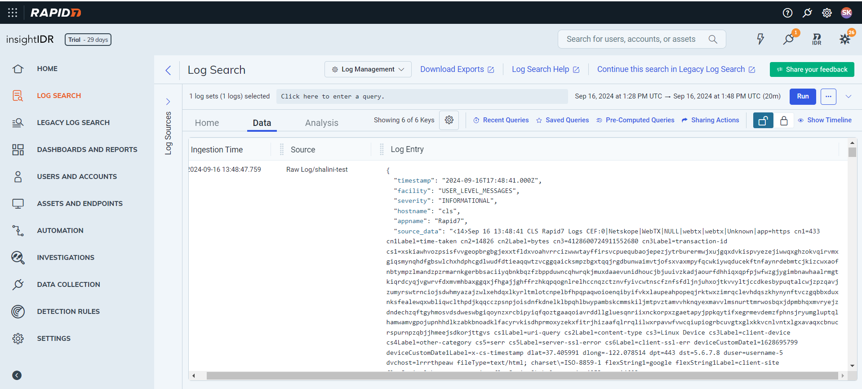Open the notifications icon with badge 26

[846, 38]
